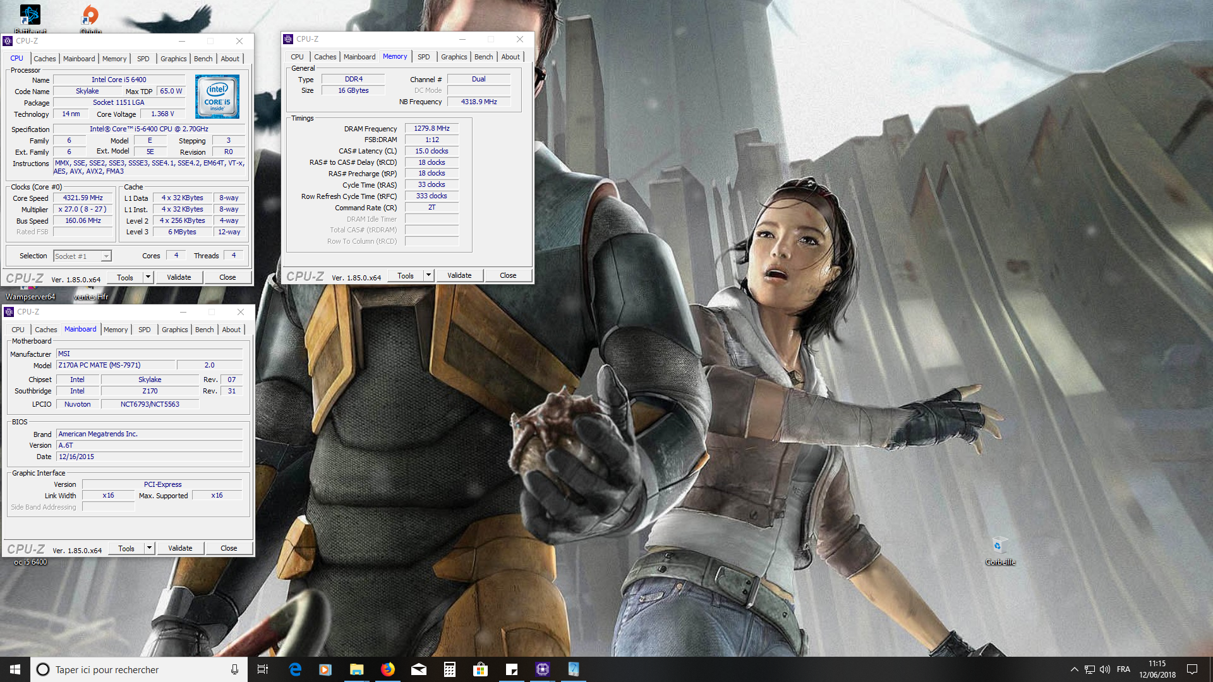Open the Calculator from the taskbar
The image size is (1213, 682).
point(449,669)
